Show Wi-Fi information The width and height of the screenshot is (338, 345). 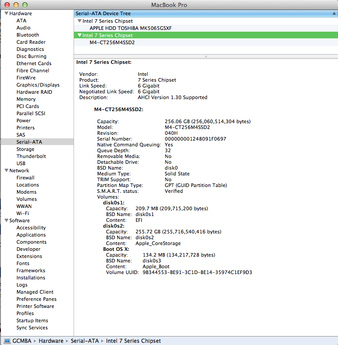[x=23, y=213]
